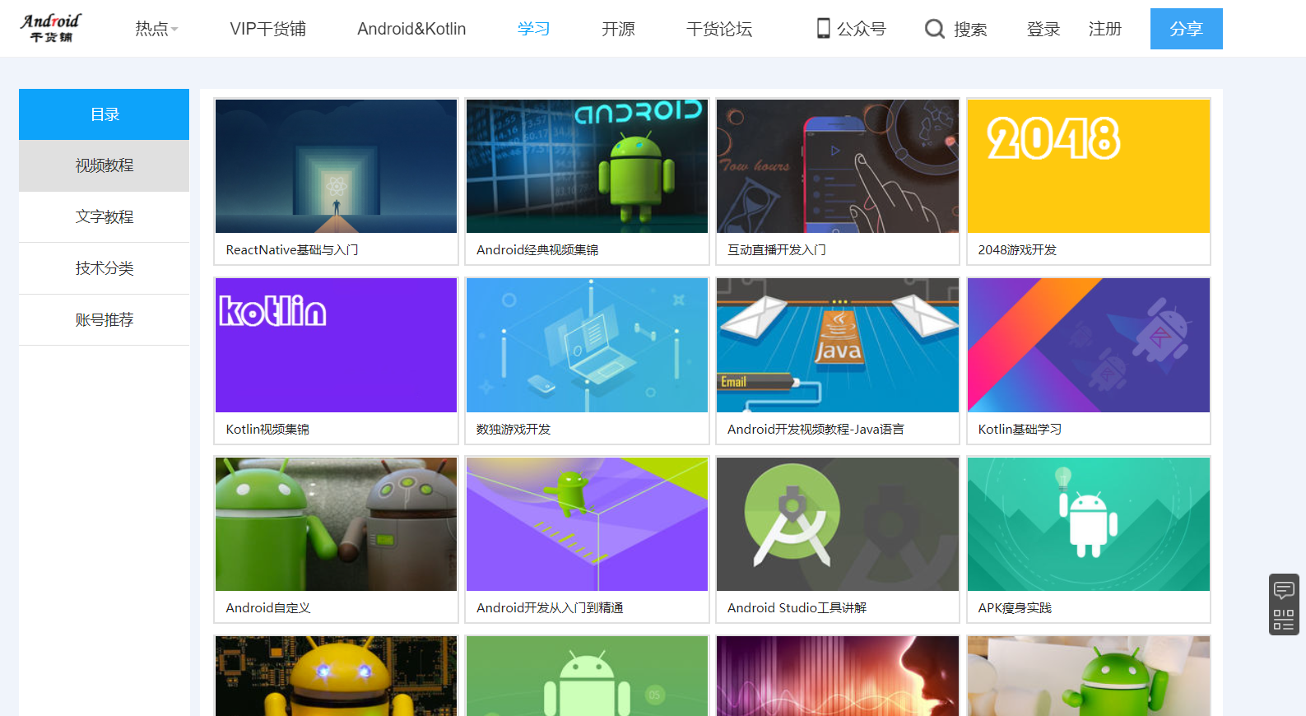1306x716 pixels.
Task: Open the Java Email course thumbnail
Action: 838,346
